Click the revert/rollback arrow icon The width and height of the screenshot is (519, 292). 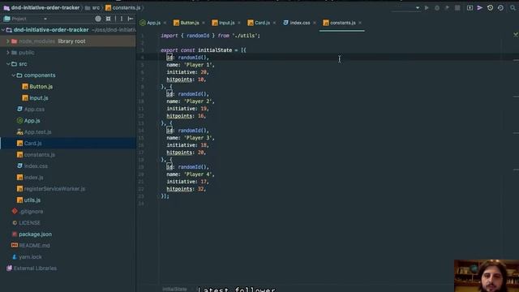click(500, 7)
